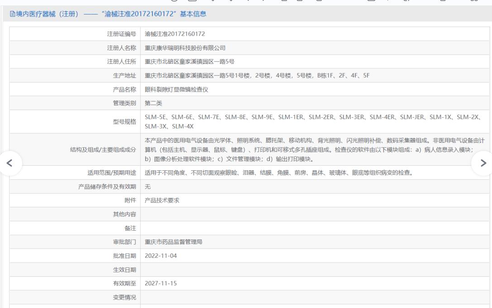Click the 备注 label
The height and width of the screenshot is (308, 492).
[130, 228]
